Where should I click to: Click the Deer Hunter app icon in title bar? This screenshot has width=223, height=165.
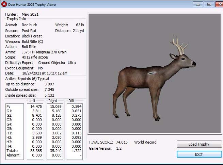pyautogui.click(x=4, y=4)
